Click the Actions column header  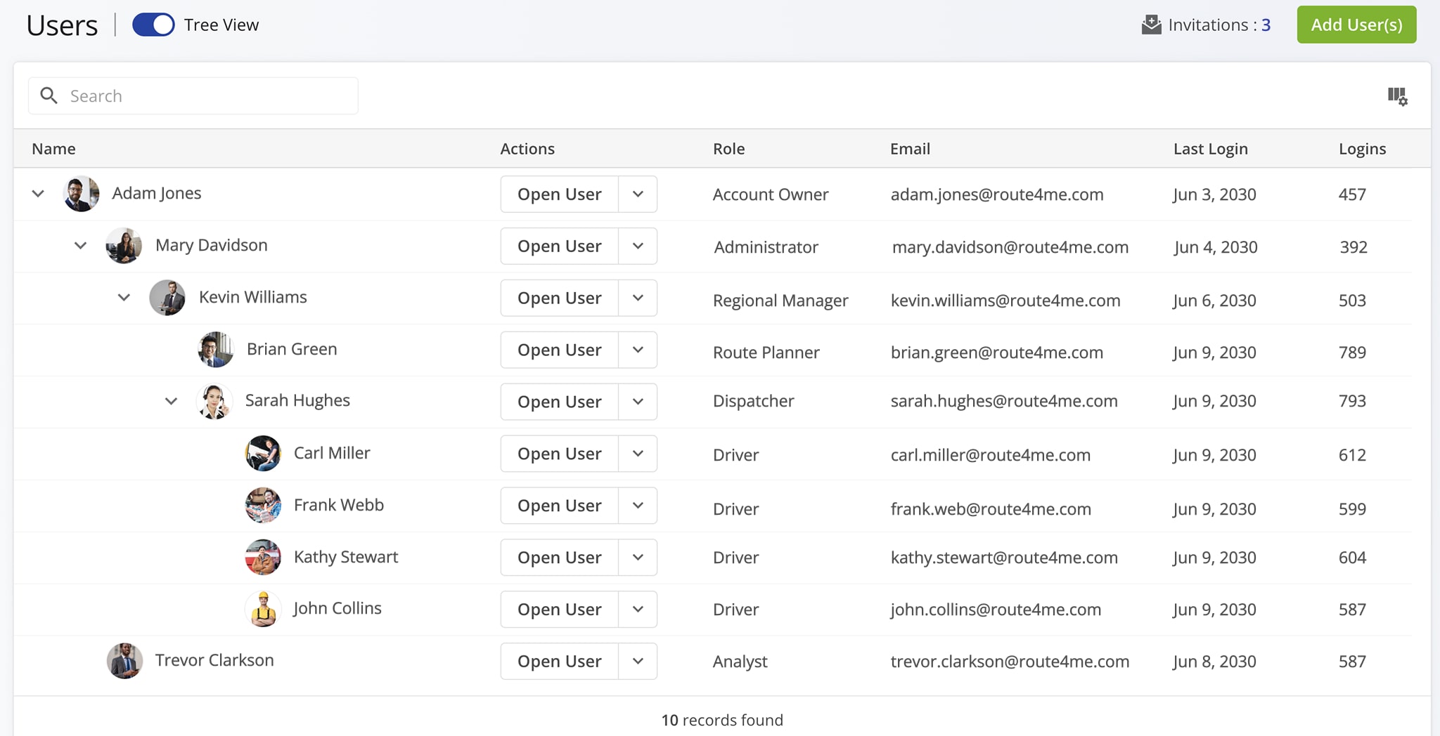click(527, 149)
